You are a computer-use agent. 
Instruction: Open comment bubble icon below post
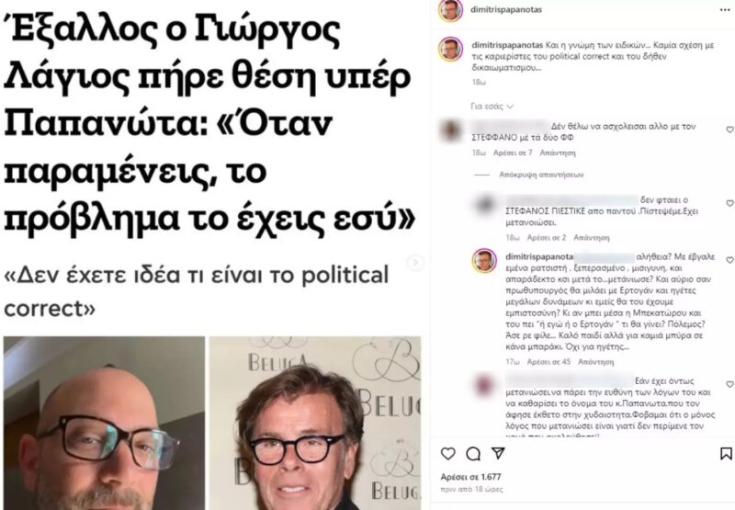(473, 453)
